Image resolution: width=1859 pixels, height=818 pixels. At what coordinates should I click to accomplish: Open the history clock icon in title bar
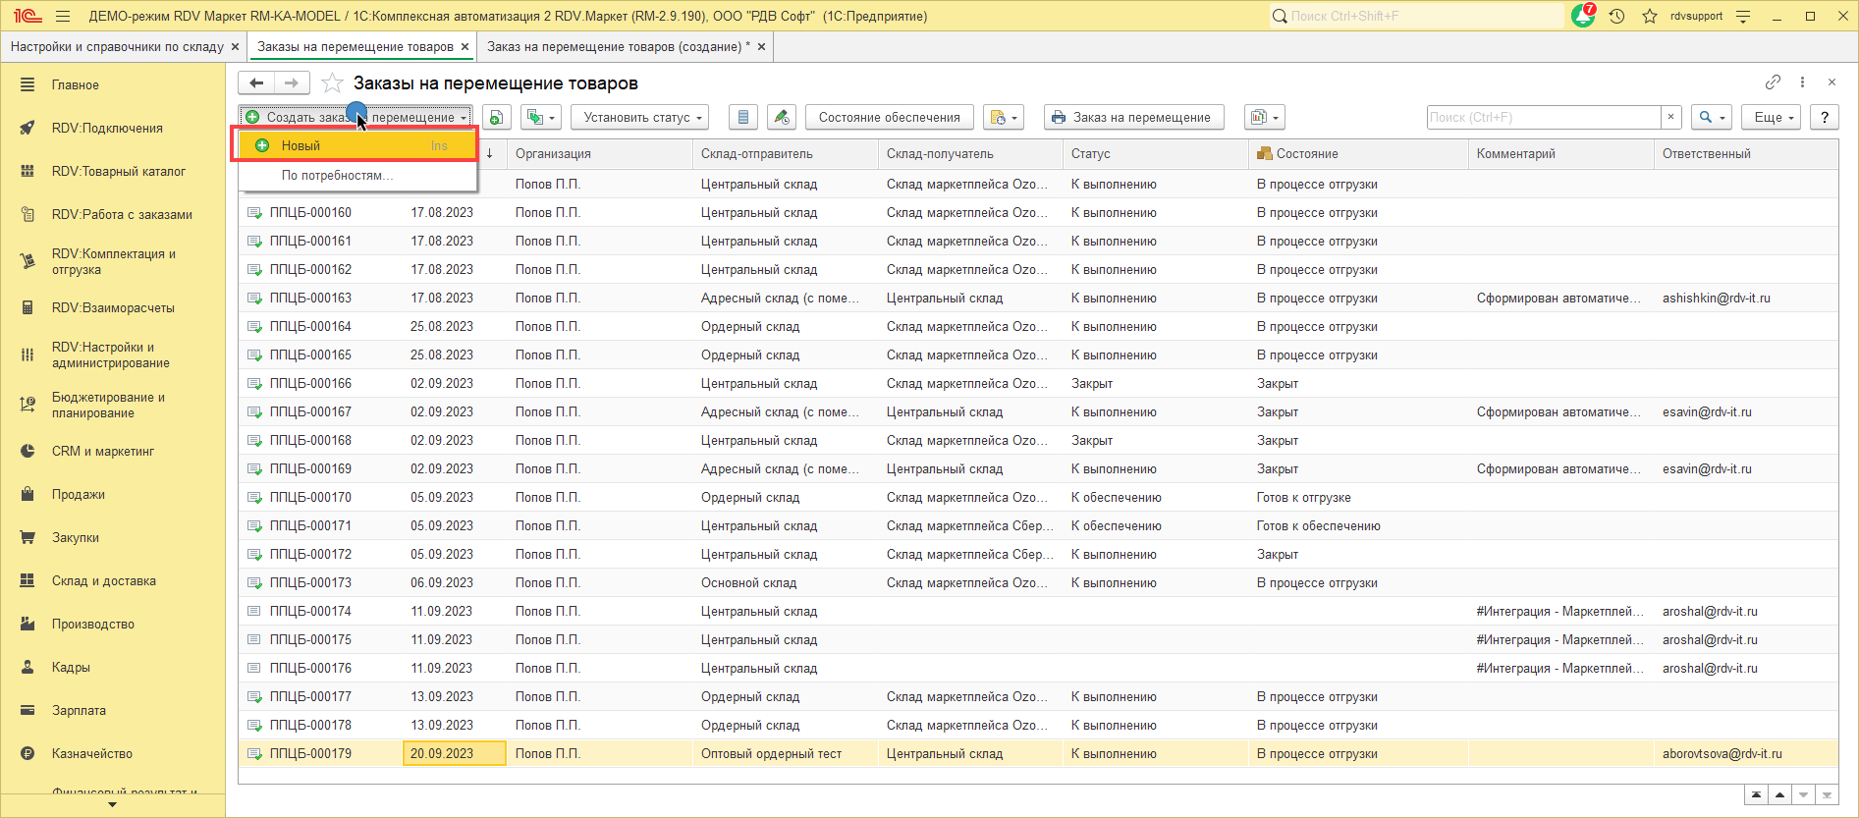pos(1616,17)
